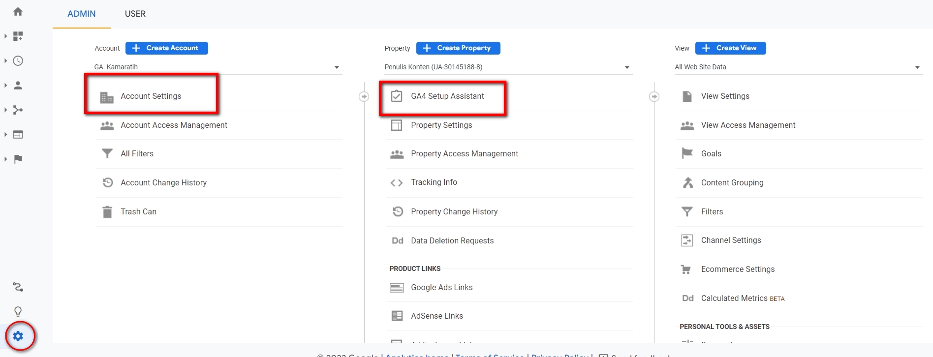Open the Acquisition branching icon
This screenshot has width=933, height=357.
[x=18, y=110]
